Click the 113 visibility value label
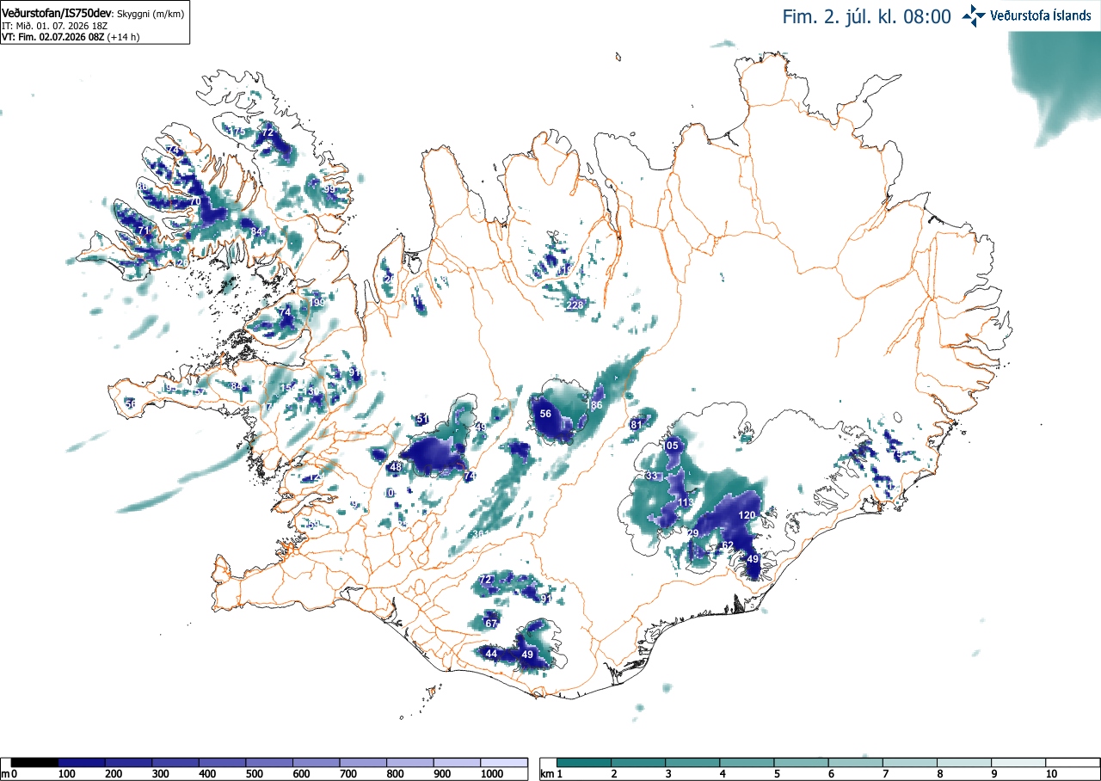1101x781 pixels. pos(686,502)
